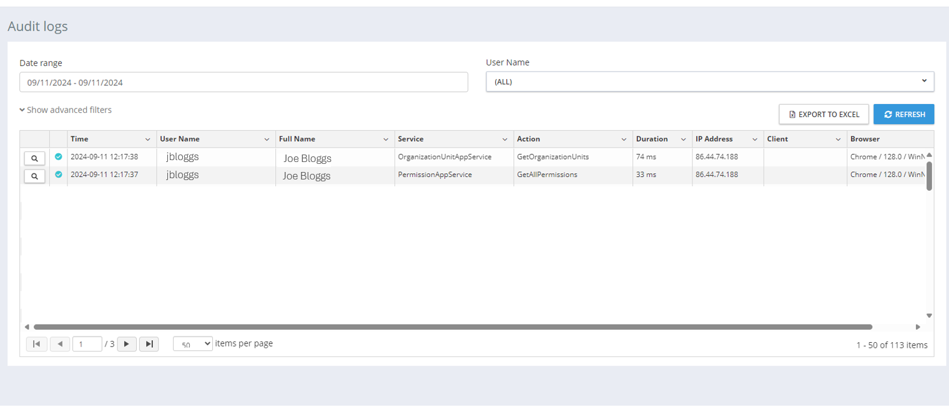Sort by the Action column header

(x=529, y=139)
